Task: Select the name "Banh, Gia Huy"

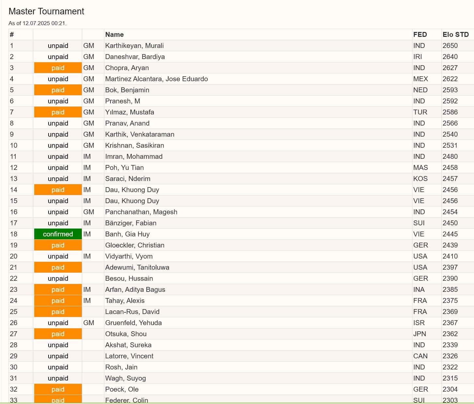Action: click(x=127, y=234)
